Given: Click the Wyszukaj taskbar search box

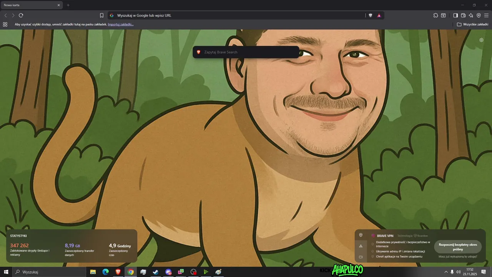Looking at the screenshot, I should click(x=49, y=272).
